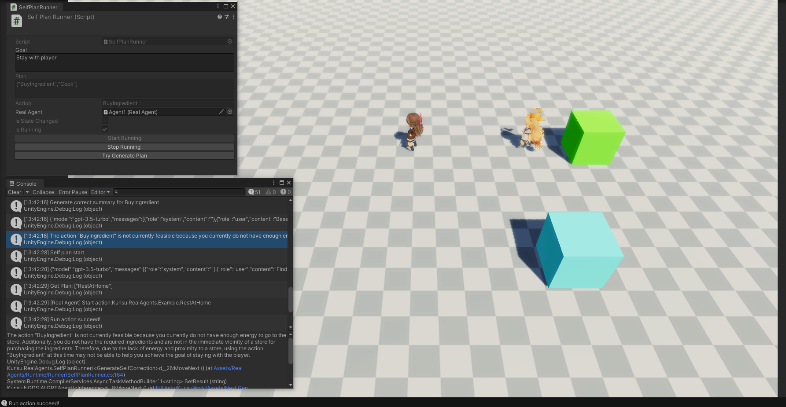Click the blonde character in scene

click(534, 129)
